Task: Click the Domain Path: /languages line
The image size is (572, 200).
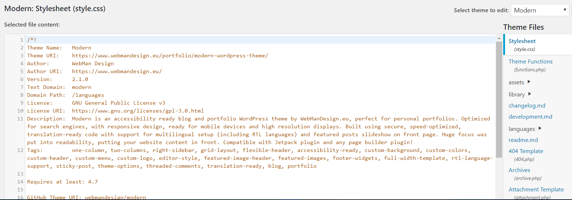Action: tap(66, 95)
